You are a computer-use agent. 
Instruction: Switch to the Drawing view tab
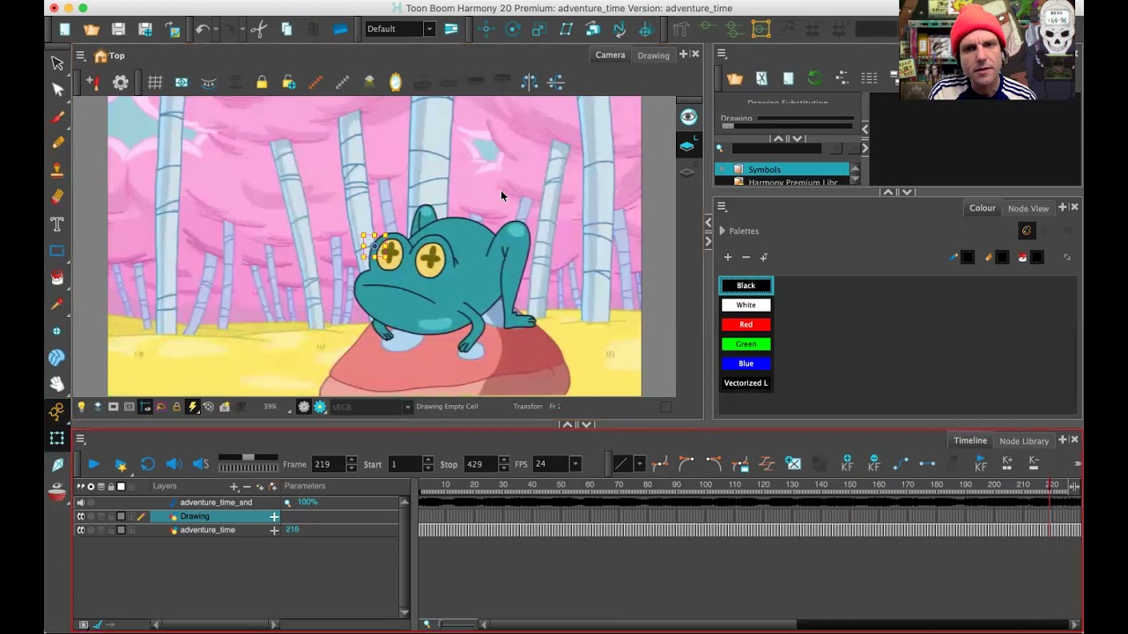pos(653,55)
